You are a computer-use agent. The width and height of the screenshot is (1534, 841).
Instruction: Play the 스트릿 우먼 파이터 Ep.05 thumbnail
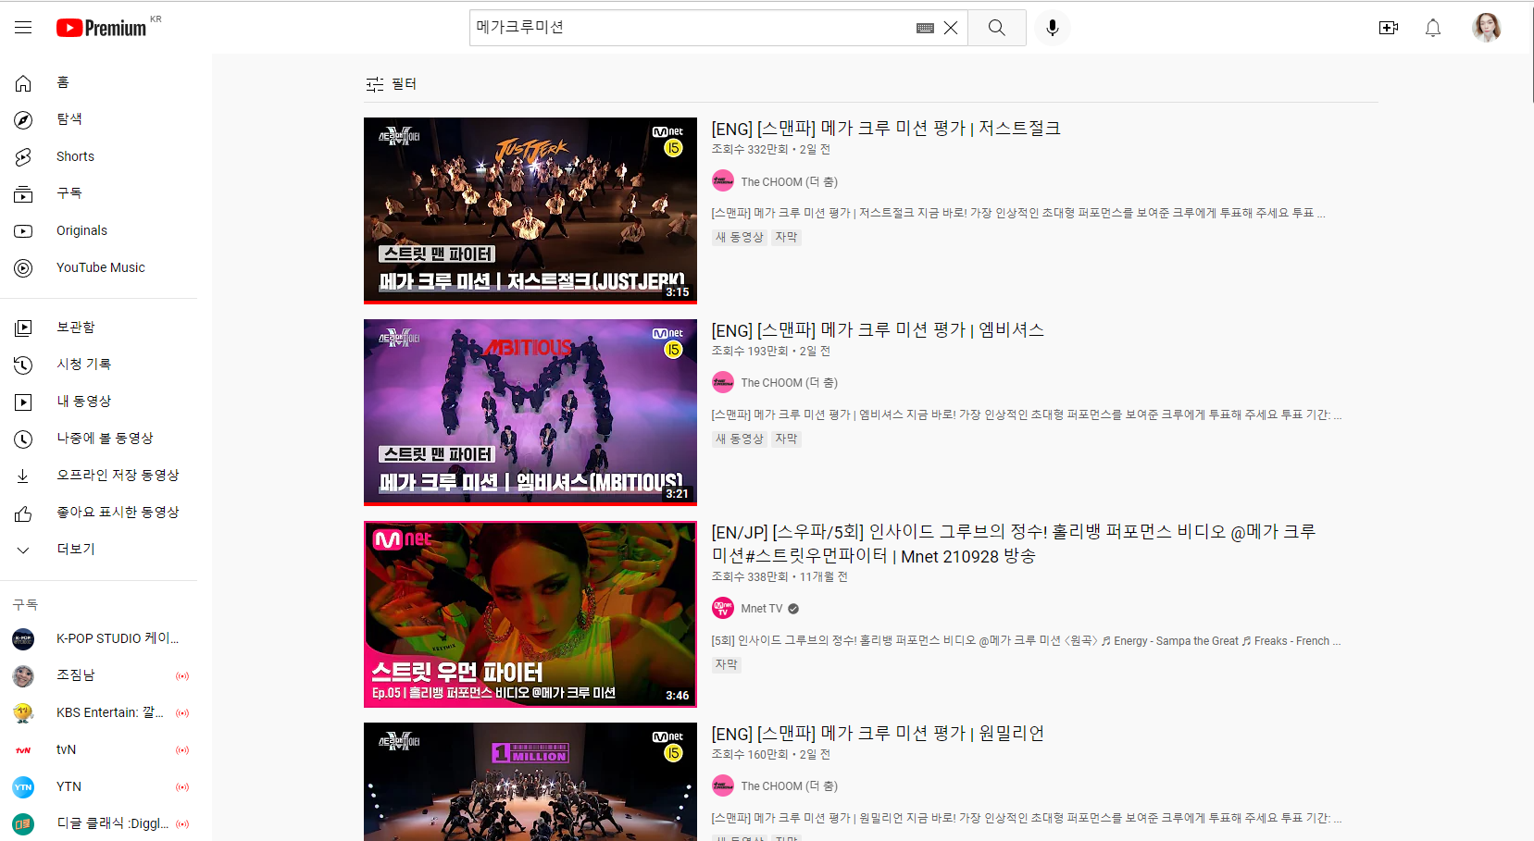530,614
